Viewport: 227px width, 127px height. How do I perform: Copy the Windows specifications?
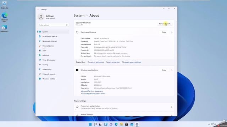tap(164, 70)
